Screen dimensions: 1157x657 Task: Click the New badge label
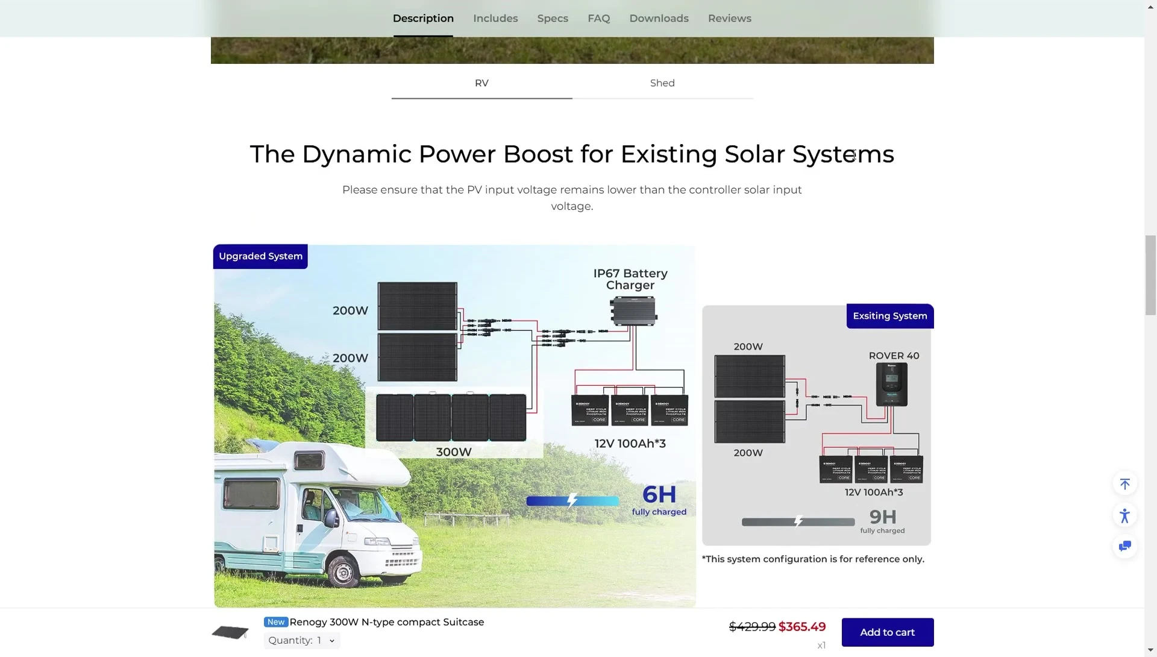(x=276, y=622)
